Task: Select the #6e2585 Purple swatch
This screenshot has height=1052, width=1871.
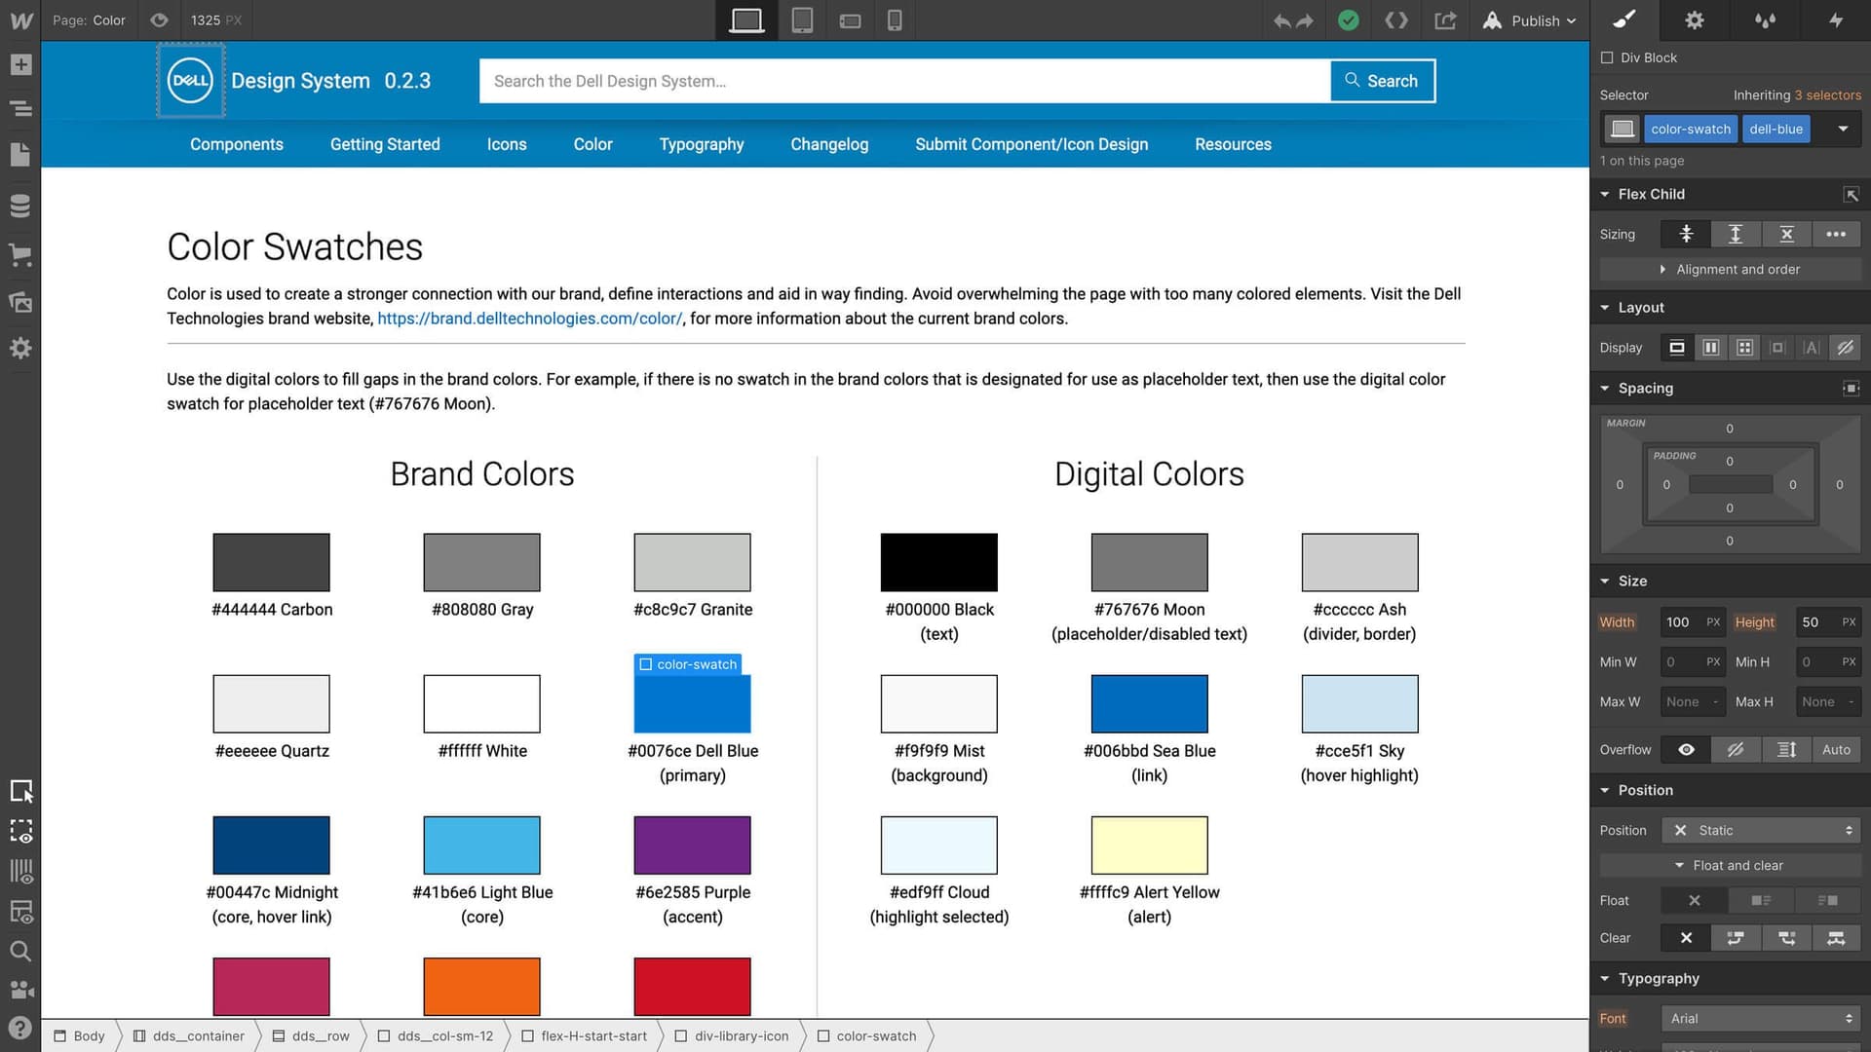Action: 692,845
